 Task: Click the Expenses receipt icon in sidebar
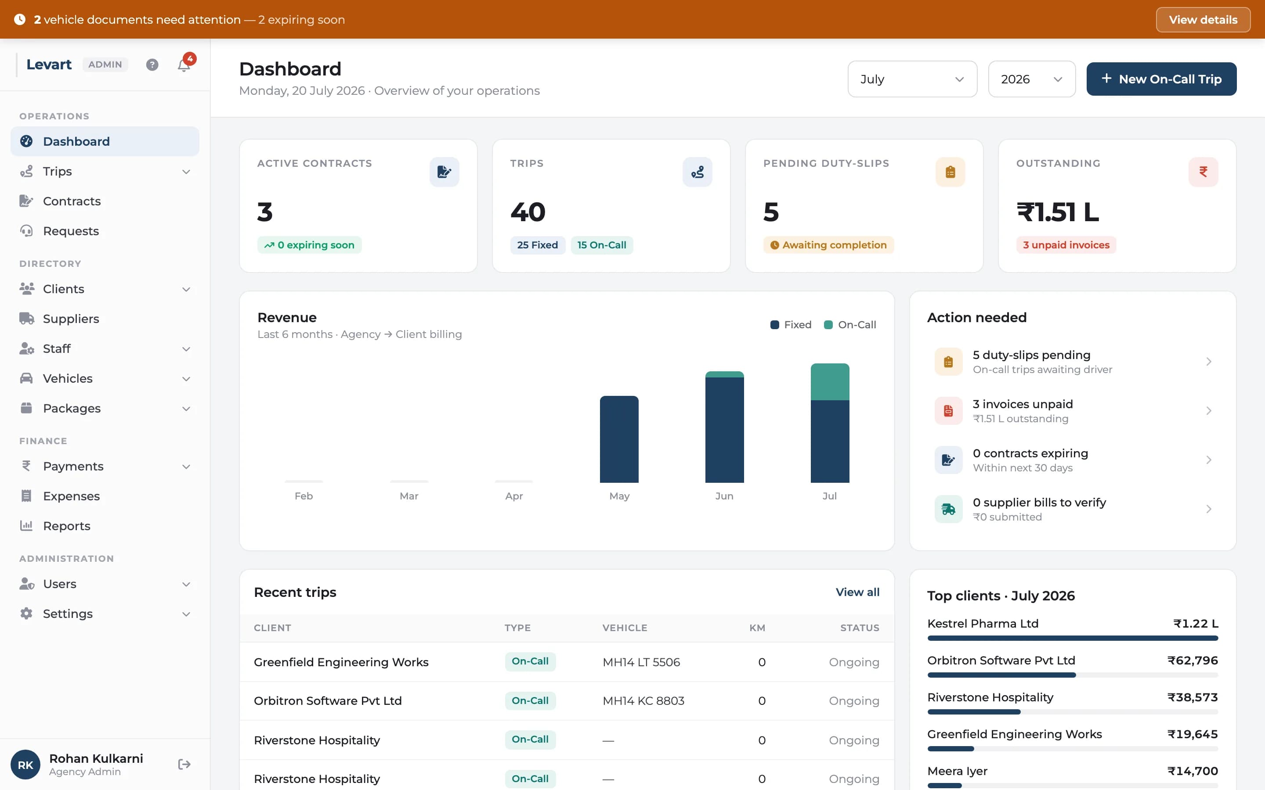(x=26, y=496)
